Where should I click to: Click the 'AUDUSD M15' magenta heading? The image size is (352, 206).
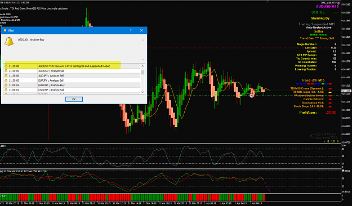(x=327, y=7)
